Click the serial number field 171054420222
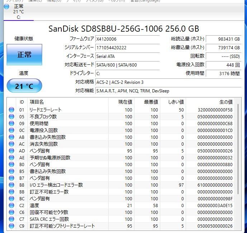 click(x=127, y=47)
